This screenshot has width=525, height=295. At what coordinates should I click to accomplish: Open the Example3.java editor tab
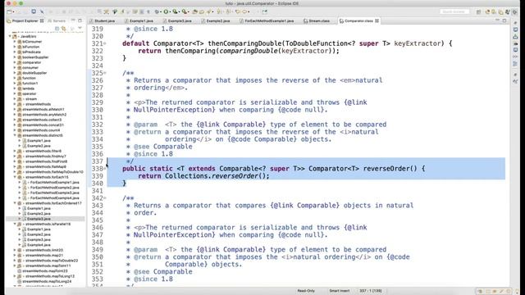(177, 20)
